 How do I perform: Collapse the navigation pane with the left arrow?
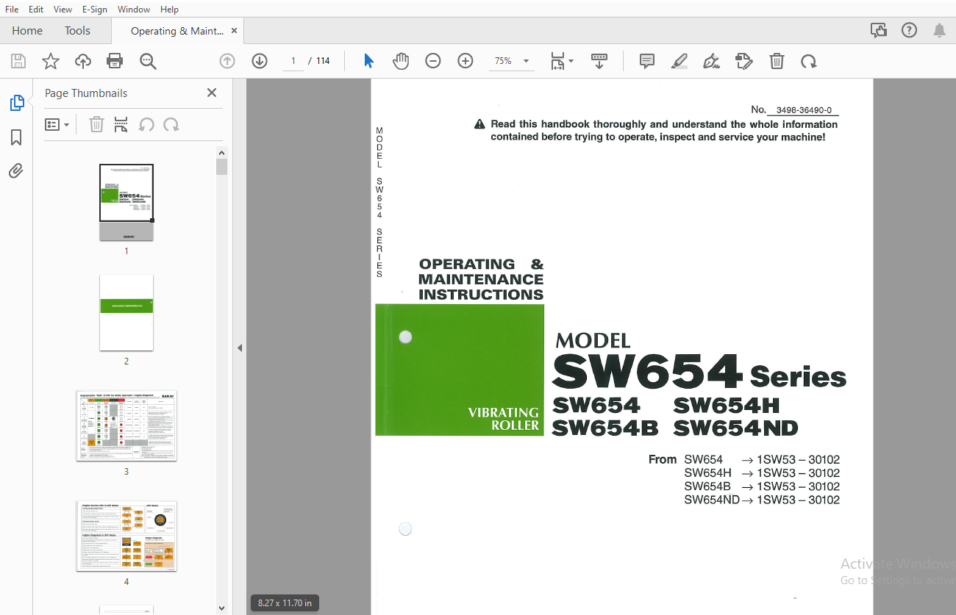[x=240, y=348]
